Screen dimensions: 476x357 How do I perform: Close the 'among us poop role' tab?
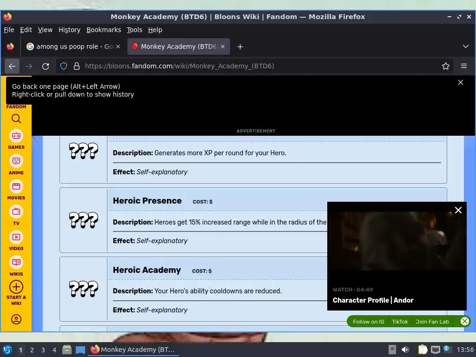click(x=118, y=46)
